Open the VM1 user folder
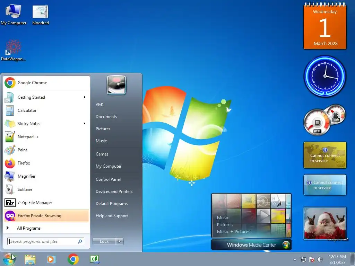 click(99, 105)
